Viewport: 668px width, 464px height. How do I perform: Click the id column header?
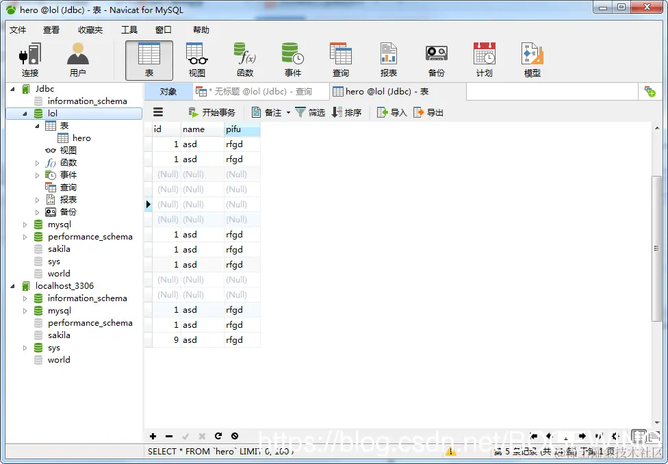click(x=166, y=129)
